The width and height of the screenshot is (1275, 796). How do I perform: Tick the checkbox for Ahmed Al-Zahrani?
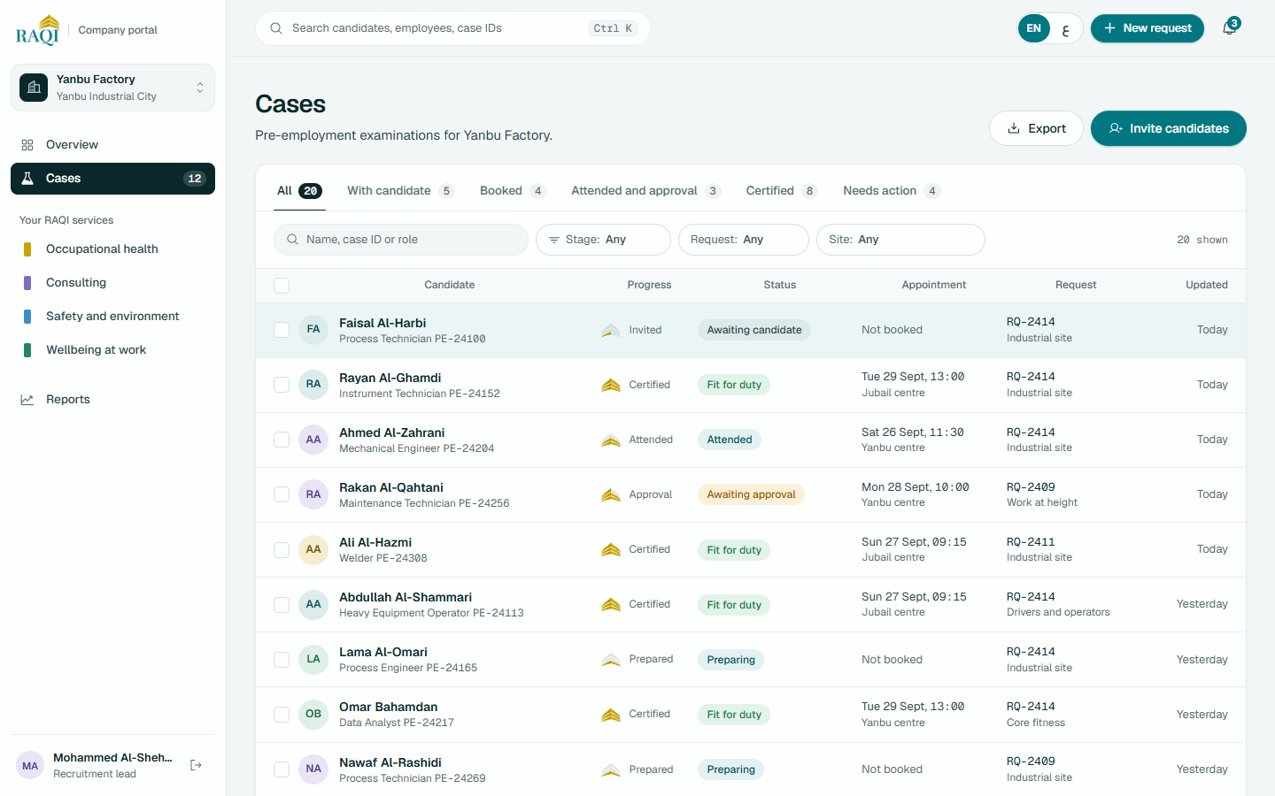[x=282, y=440]
